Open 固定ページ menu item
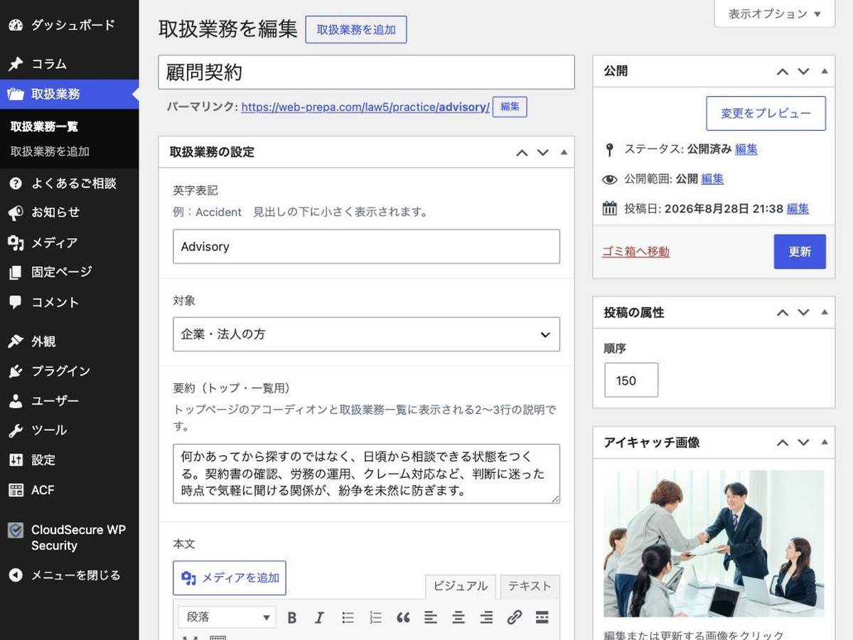 click(x=70, y=272)
